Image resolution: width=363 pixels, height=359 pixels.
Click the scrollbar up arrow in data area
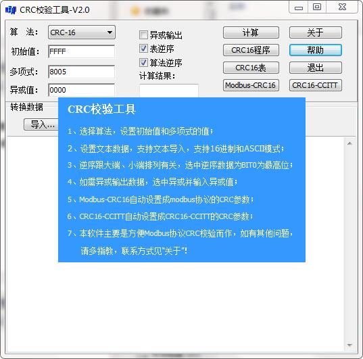(349, 143)
